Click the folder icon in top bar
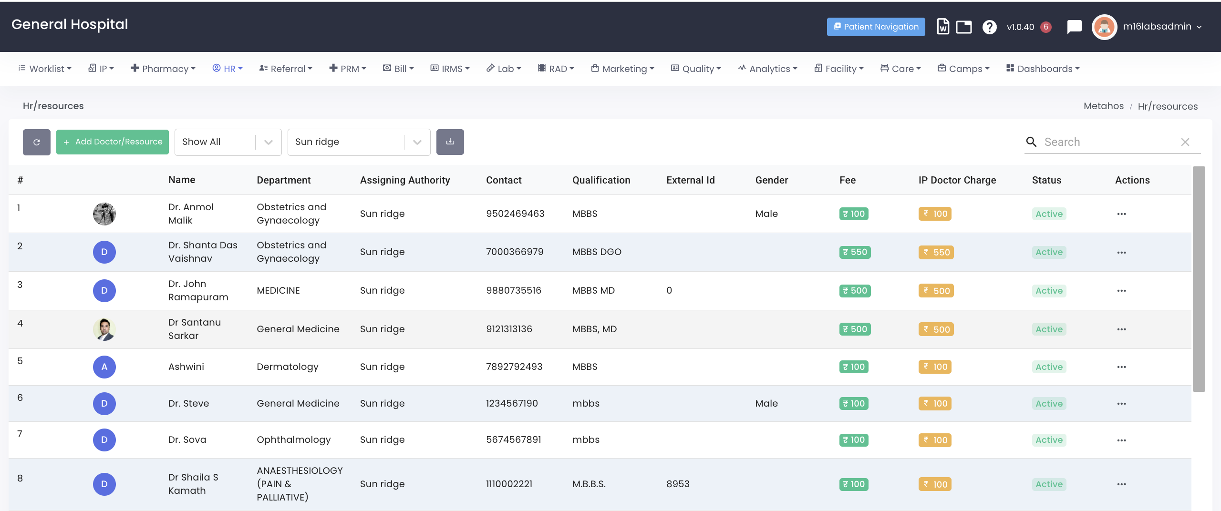Screen dimensions: 1221x511 pos(963,27)
